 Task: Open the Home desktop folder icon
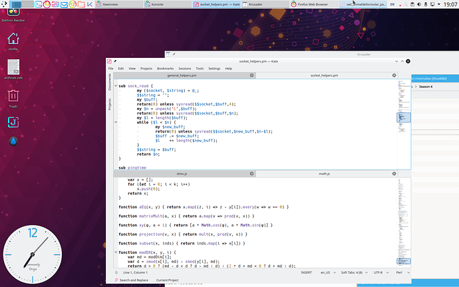[13, 42]
